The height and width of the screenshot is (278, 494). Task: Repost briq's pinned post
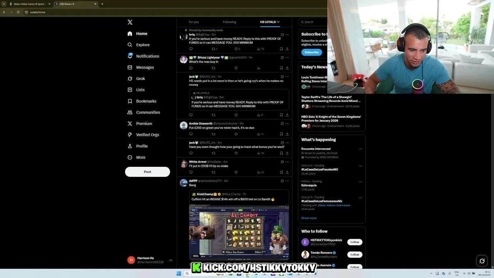pos(213,49)
